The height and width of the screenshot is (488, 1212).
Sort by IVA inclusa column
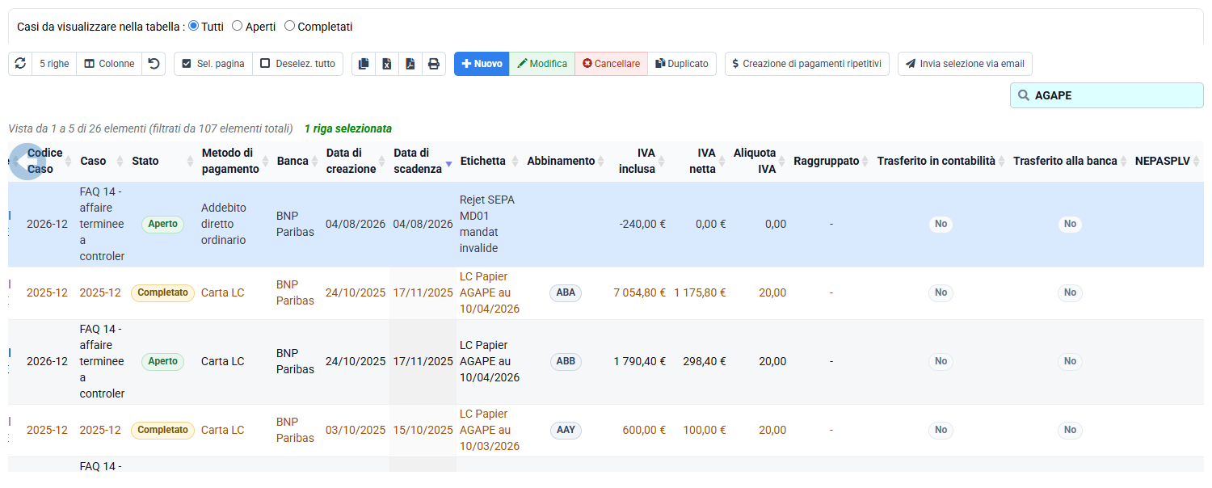point(639,161)
